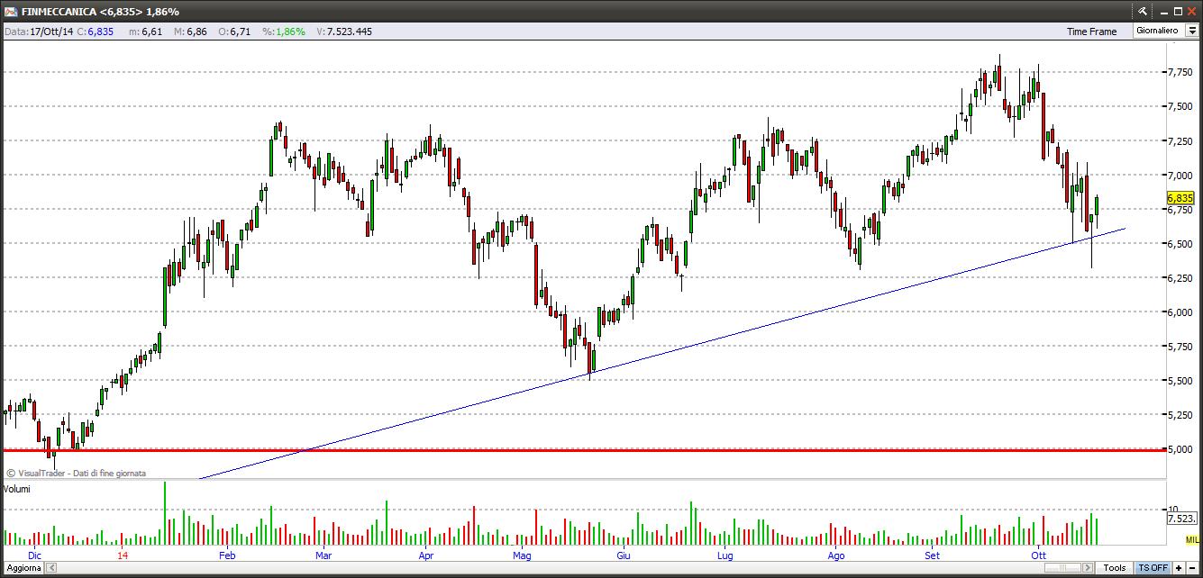Click the FINMECCANICA chart window icon
1203x578 pixels.
click(10, 11)
